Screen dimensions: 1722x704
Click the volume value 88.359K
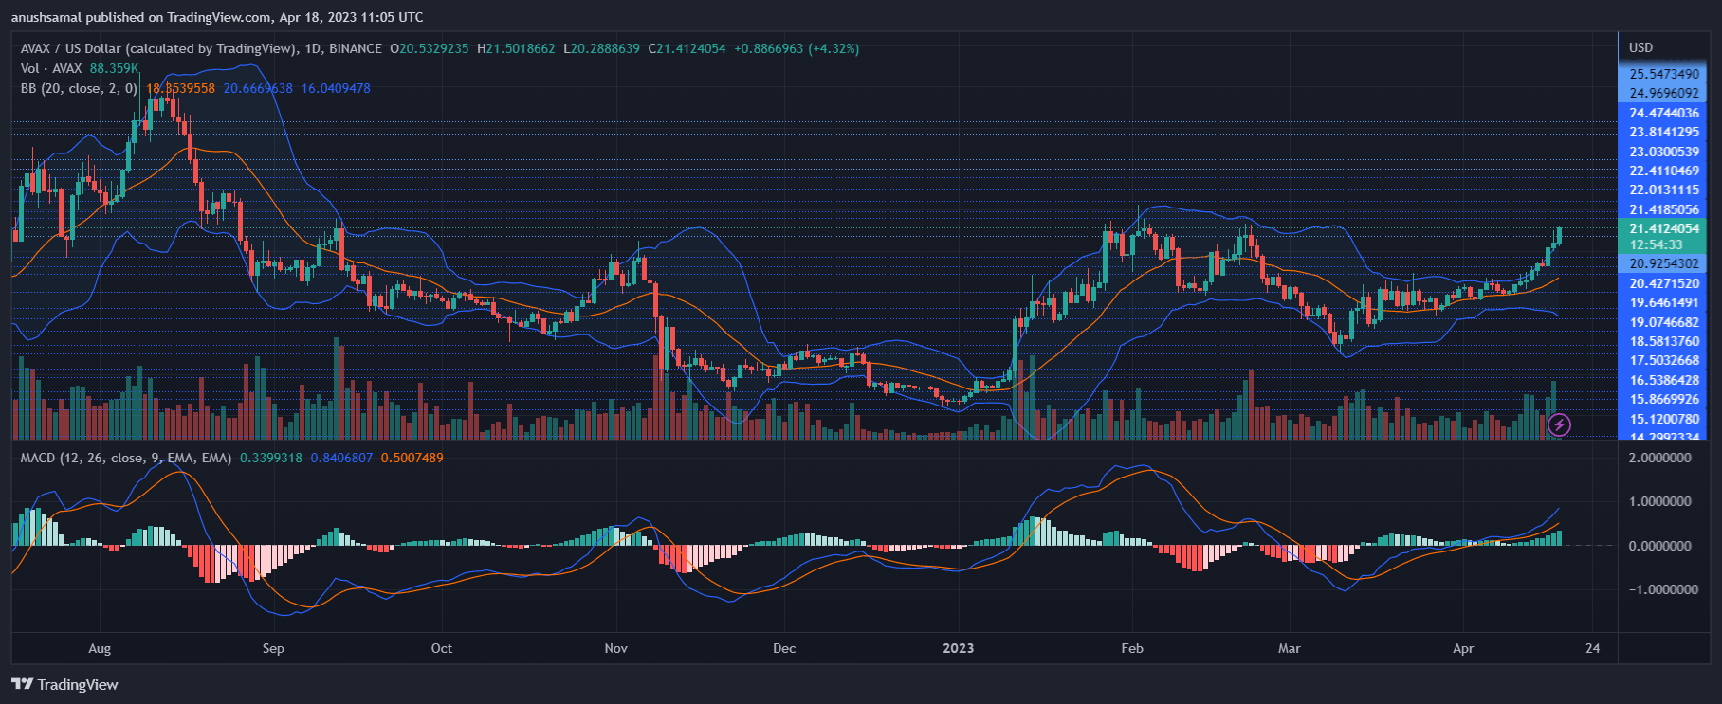click(115, 68)
